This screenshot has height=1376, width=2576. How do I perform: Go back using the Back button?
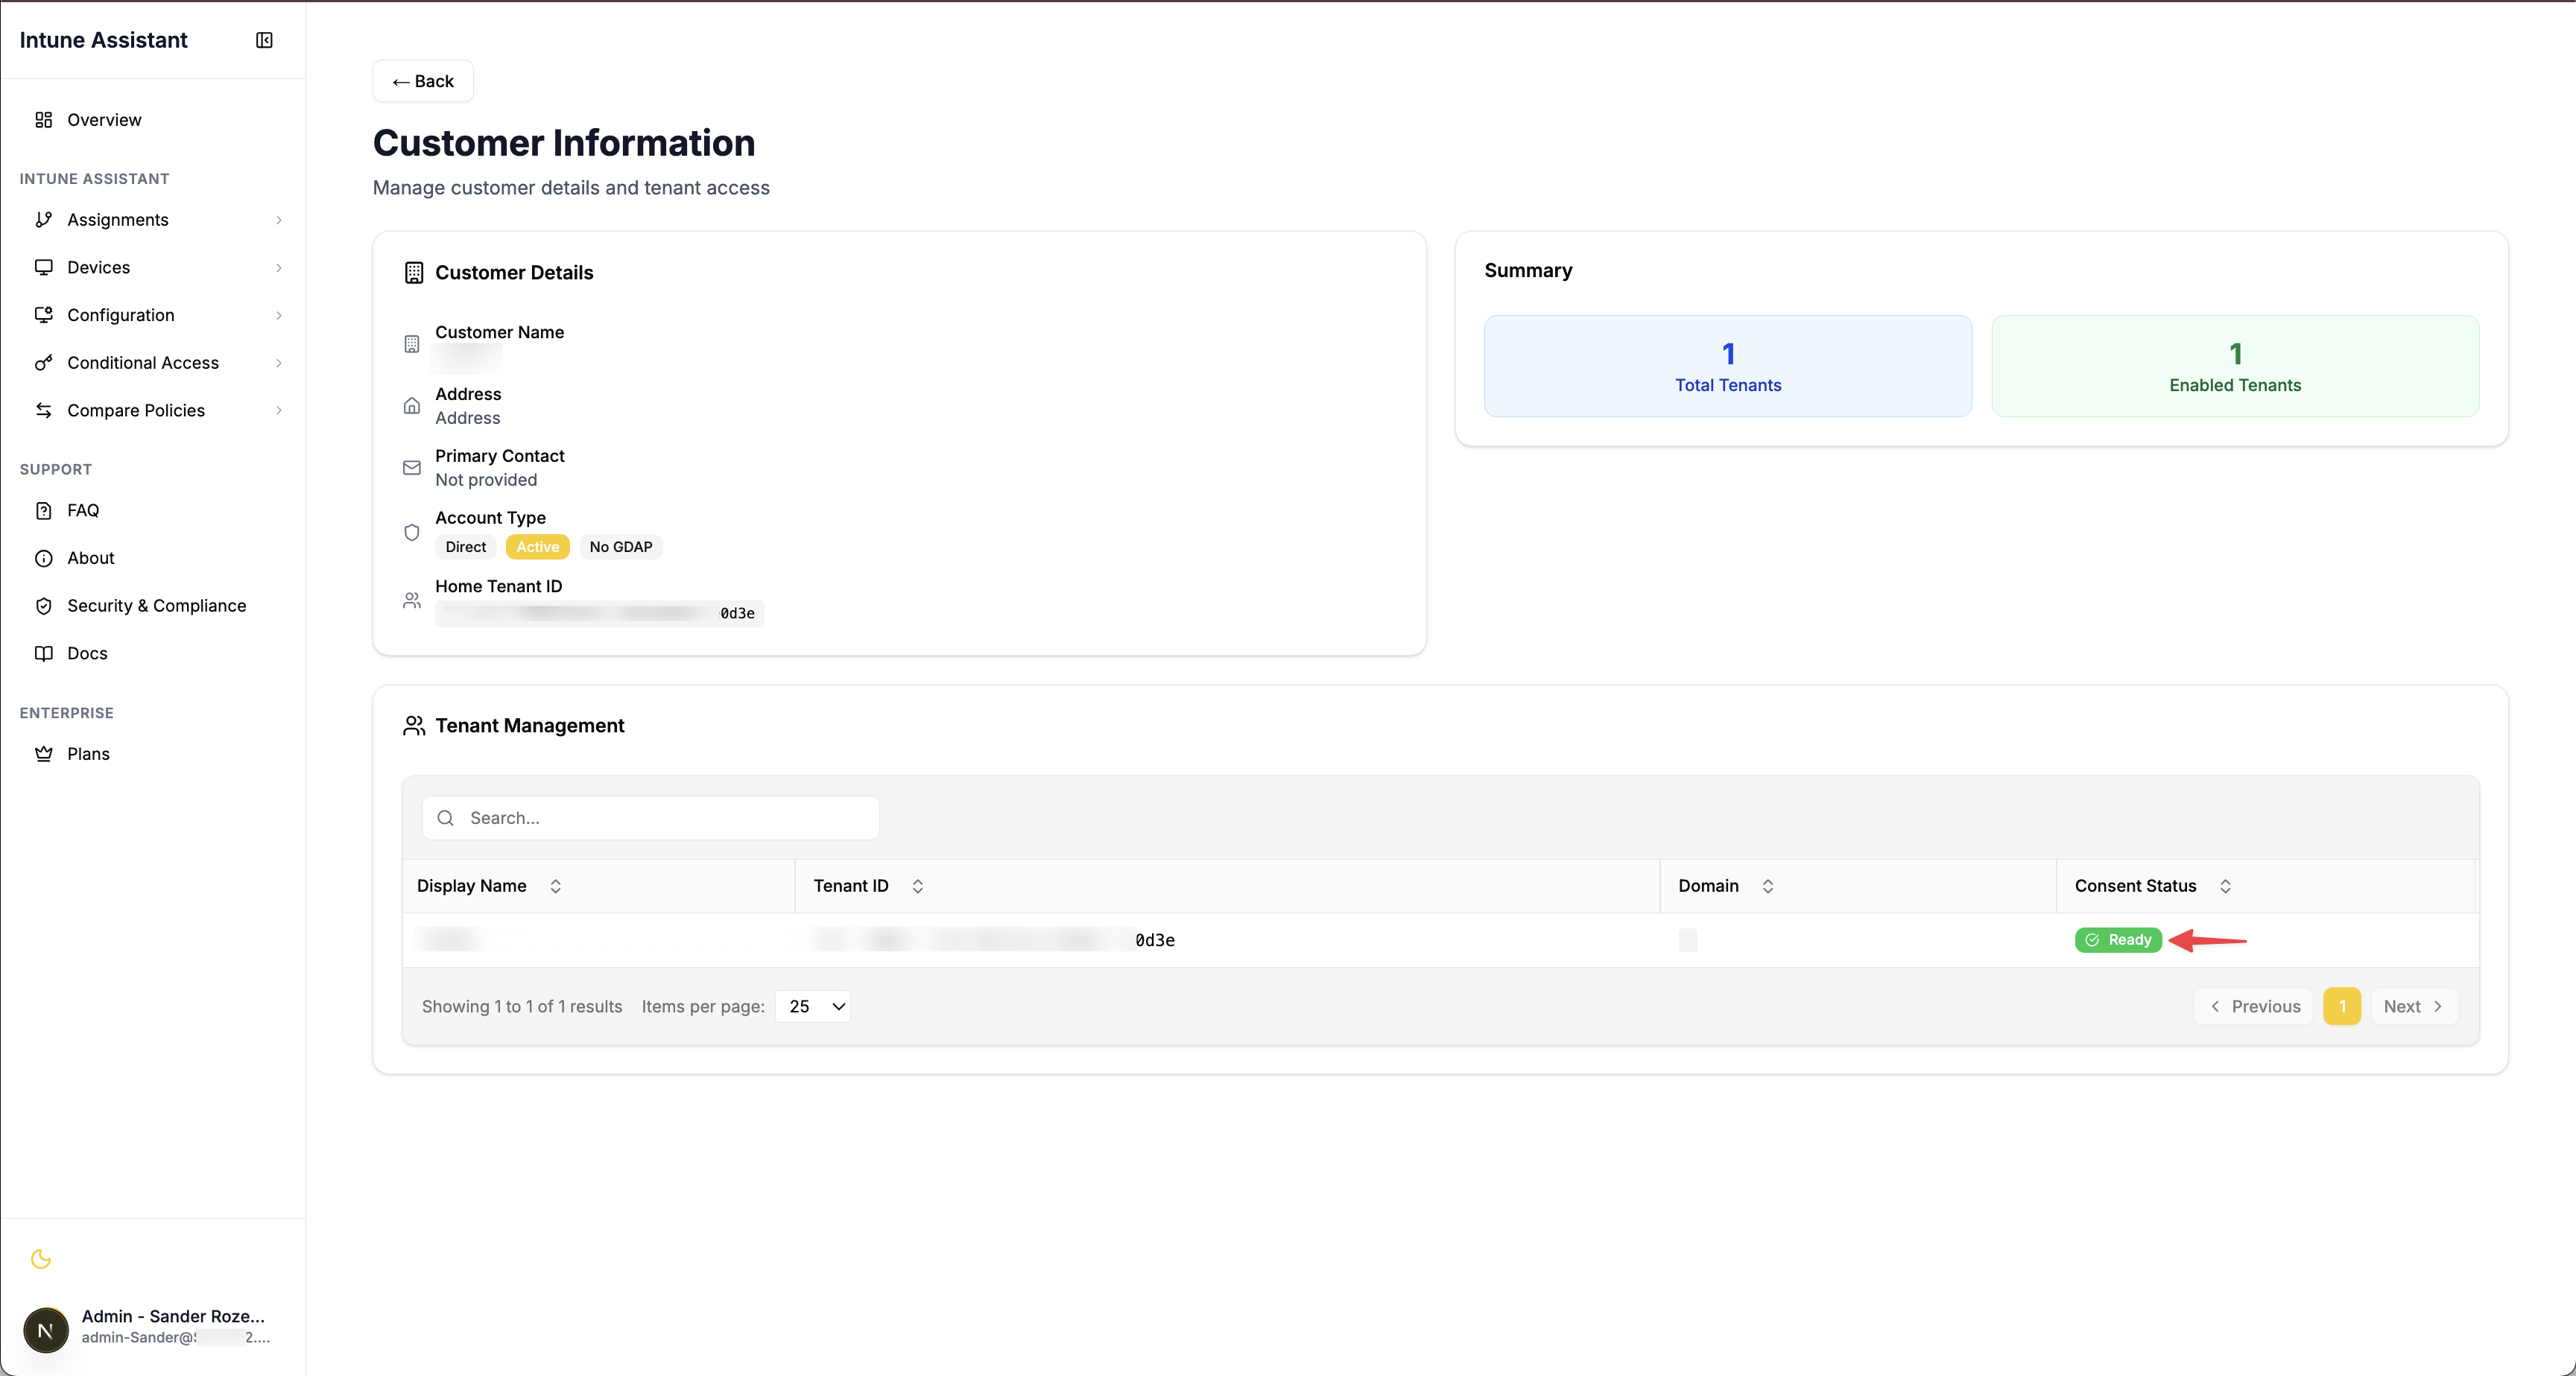point(423,81)
